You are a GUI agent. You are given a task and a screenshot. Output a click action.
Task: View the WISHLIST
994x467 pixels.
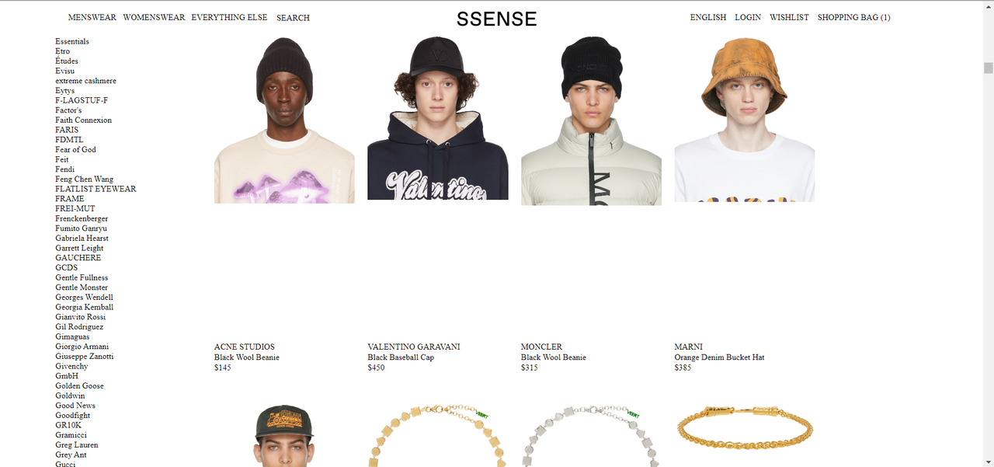coord(789,17)
